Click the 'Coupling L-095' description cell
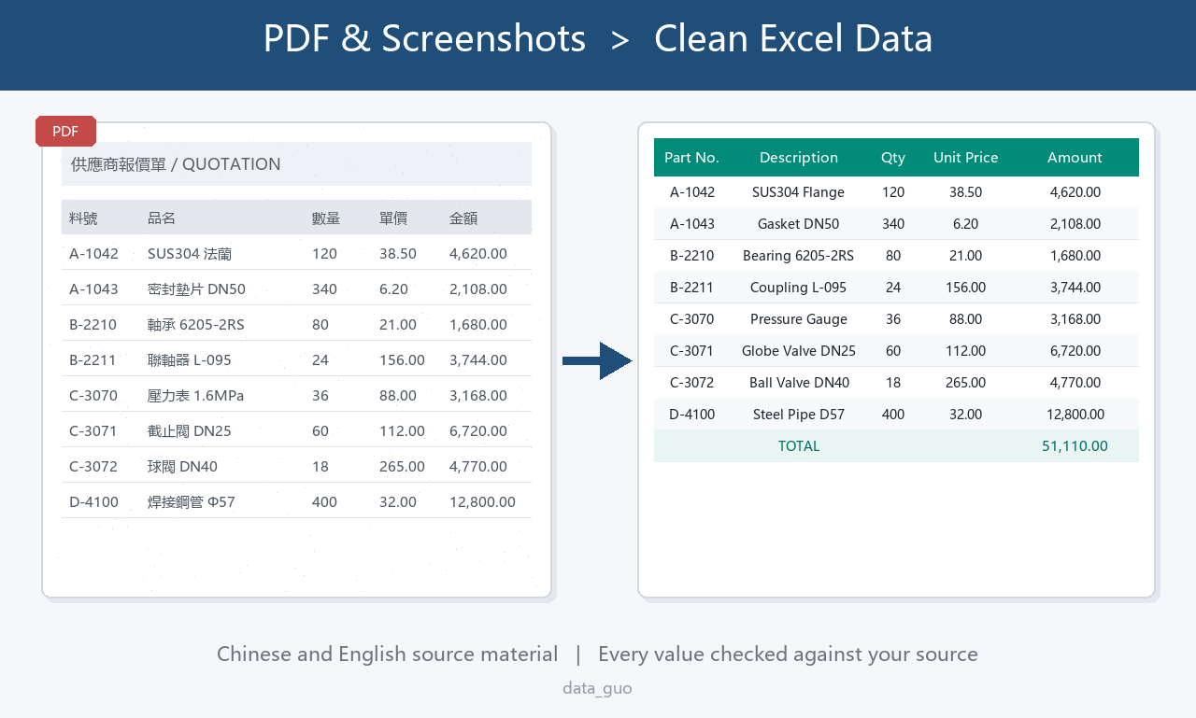1196x718 pixels. pos(799,288)
